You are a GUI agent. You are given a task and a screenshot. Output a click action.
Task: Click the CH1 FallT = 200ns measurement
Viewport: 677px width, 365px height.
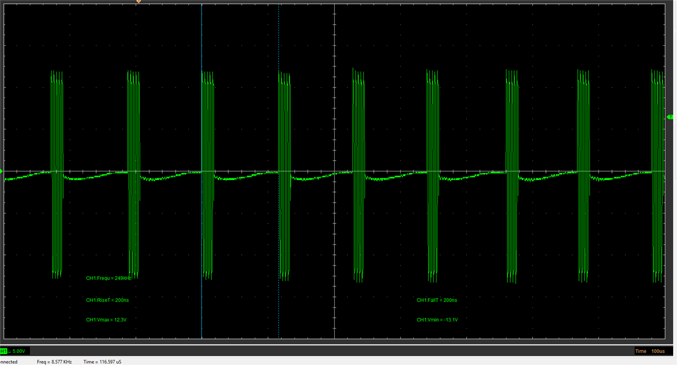(x=436, y=300)
